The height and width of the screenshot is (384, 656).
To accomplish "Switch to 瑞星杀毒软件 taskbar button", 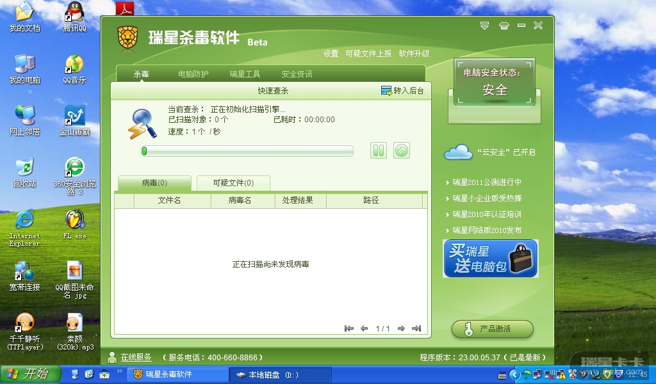I will coord(177,374).
